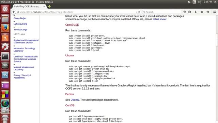This screenshot has width=218, height=123.
Task: Show your bookmarks list icon
Action: [x=190, y=12]
